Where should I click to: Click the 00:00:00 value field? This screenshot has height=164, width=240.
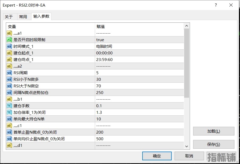139,53
